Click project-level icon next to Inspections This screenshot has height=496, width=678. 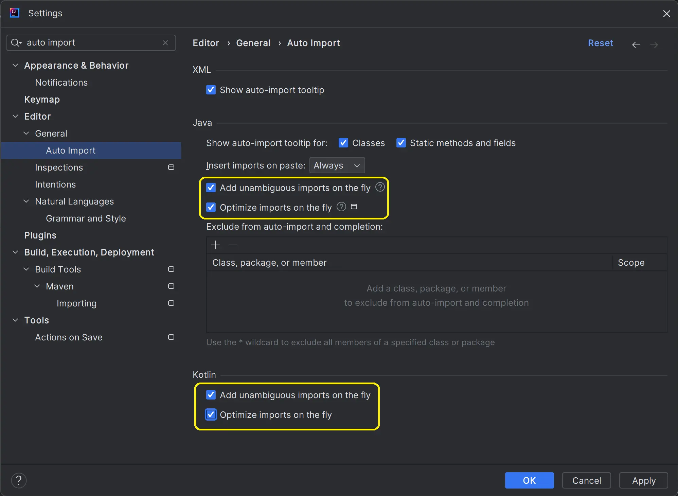coord(171,167)
